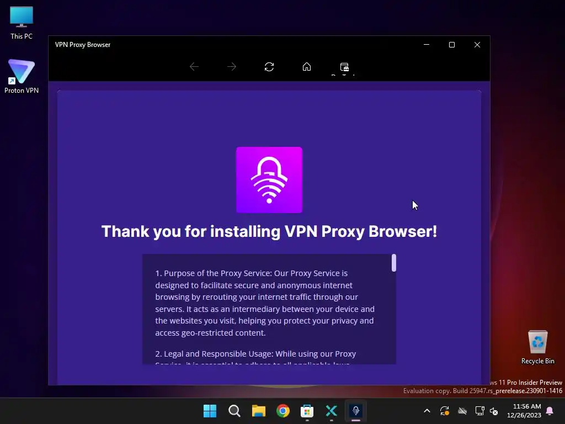The width and height of the screenshot is (565, 424).
Task: Click the sync status tray icon
Action: [445, 411]
